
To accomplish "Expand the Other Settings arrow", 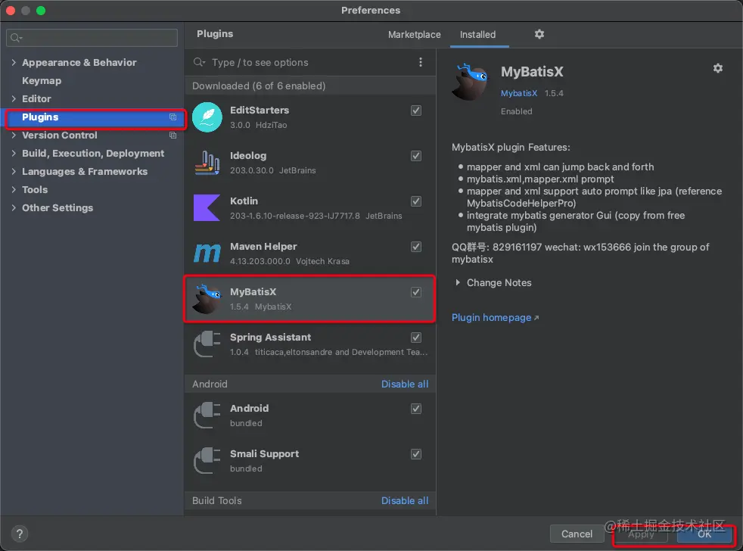I will [x=14, y=207].
